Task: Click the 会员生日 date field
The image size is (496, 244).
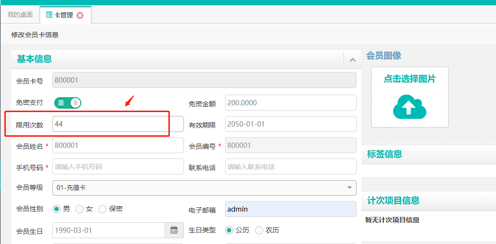Action: (108, 230)
